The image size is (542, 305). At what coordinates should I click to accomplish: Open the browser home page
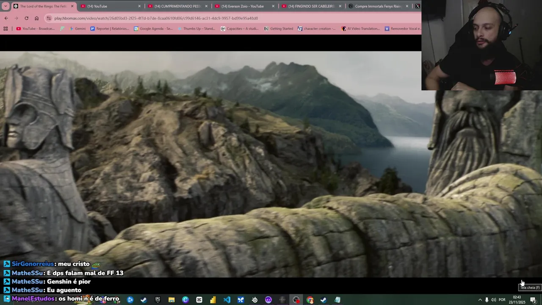point(36,18)
